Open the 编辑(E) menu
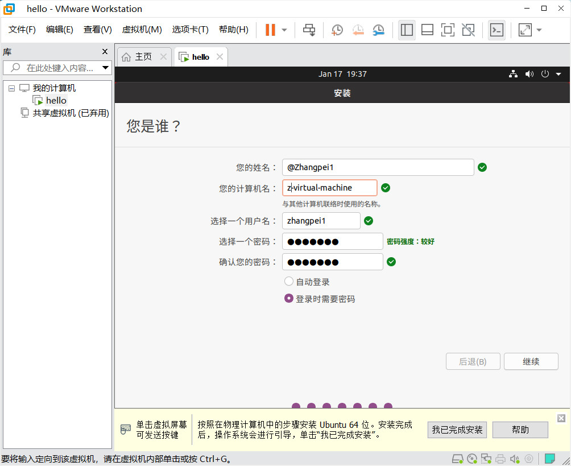571x466 pixels. [x=59, y=30]
